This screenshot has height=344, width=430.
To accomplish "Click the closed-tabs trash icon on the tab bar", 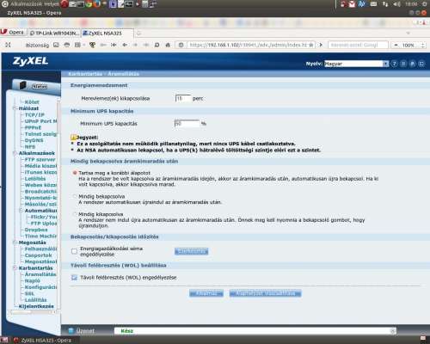I will pyautogui.click(x=408, y=34).
